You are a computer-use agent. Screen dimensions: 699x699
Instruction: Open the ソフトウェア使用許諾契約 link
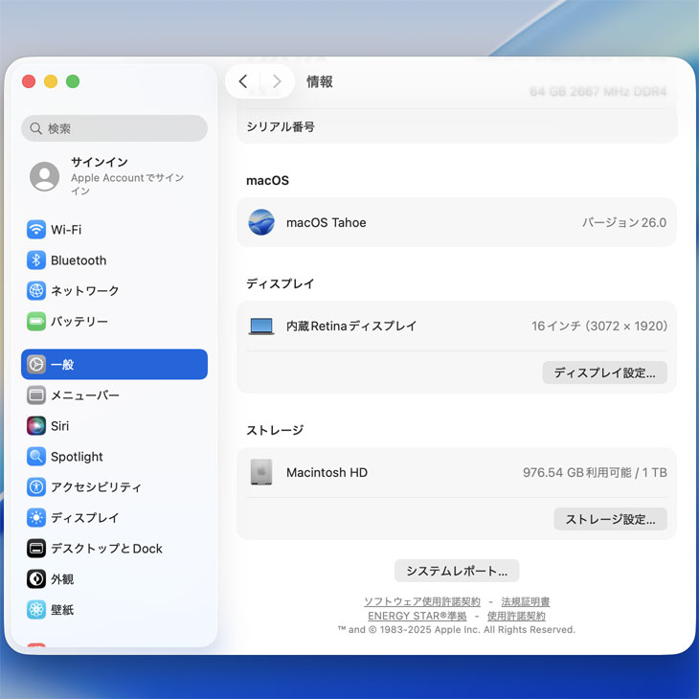[x=422, y=602]
